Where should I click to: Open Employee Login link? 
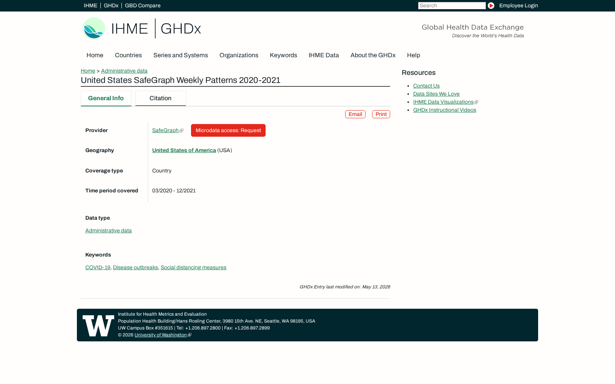[x=519, y=6]
